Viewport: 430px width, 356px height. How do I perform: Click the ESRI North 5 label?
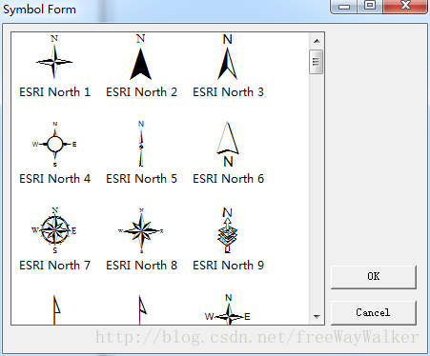[141, 179]
